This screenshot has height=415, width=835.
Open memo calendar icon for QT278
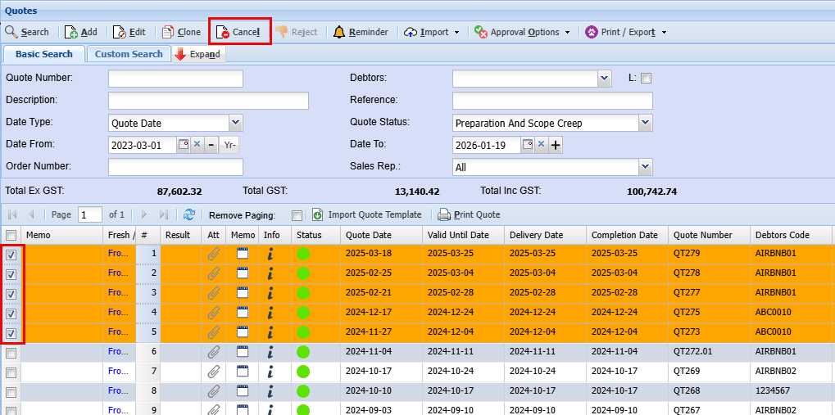pyautogui.click(x=243, y=273)
